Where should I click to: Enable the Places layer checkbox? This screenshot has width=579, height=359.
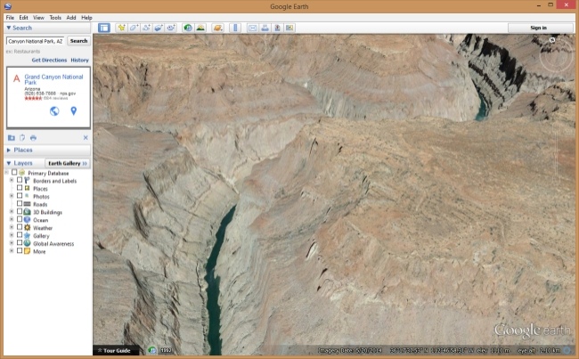pyautogui.click(x=20, y=188)
